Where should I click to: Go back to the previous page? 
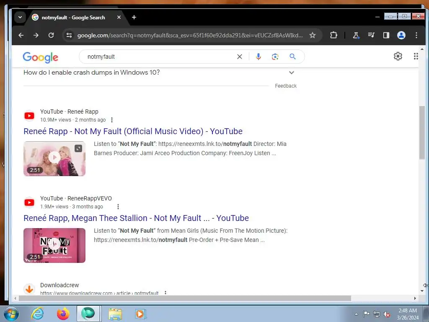pos(21,35)
